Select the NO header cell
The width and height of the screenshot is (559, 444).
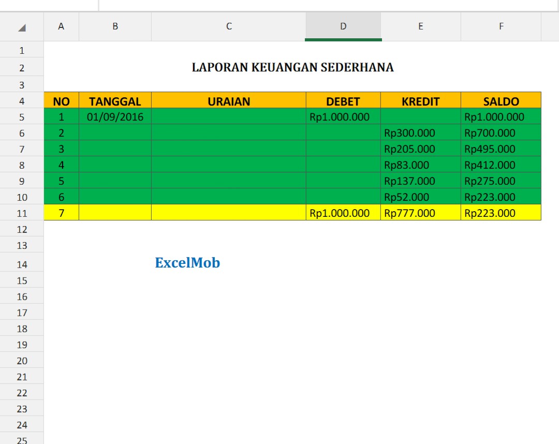pos(61,101)
